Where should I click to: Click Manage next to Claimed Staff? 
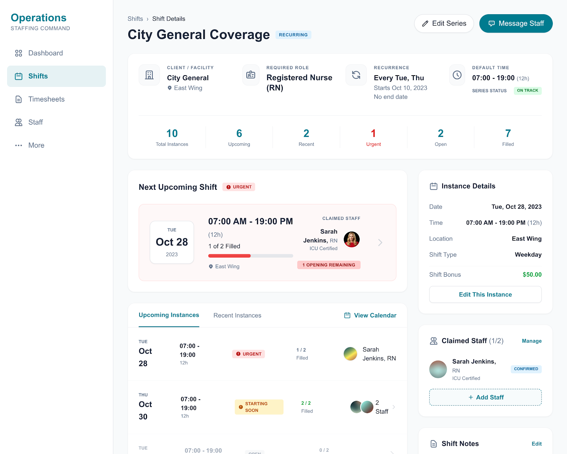coord(532,341)
